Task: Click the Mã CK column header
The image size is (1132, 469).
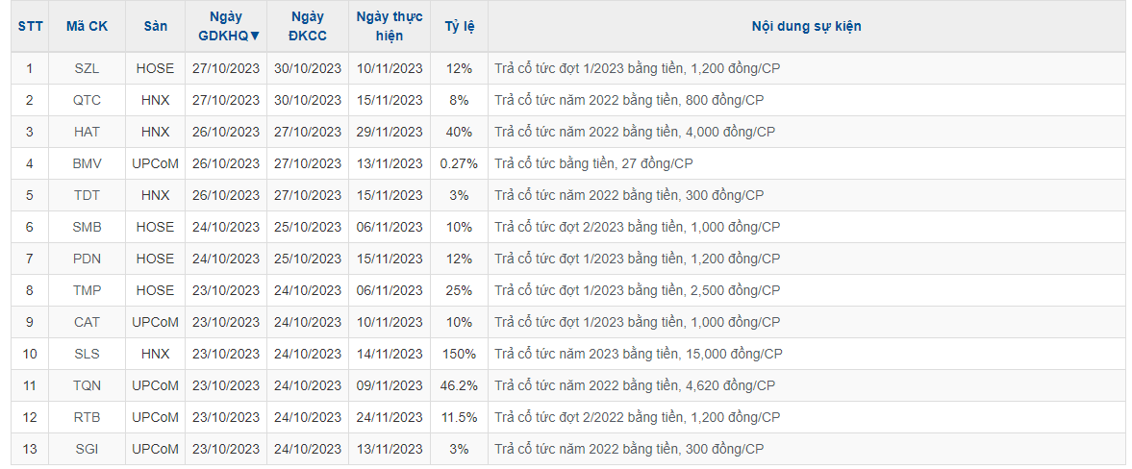Action: 87,26
